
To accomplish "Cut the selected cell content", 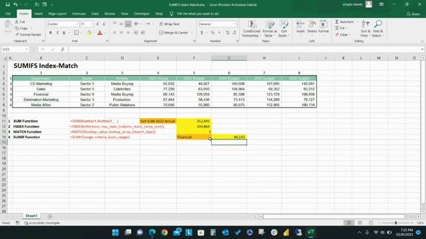I will [20, 22].
